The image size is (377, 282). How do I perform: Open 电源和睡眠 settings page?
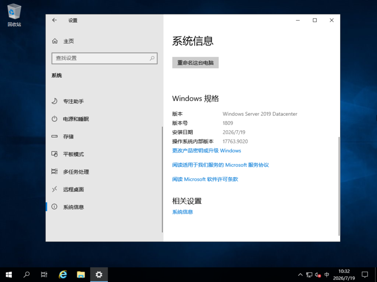pyautogui.click(x=104, y=119)
